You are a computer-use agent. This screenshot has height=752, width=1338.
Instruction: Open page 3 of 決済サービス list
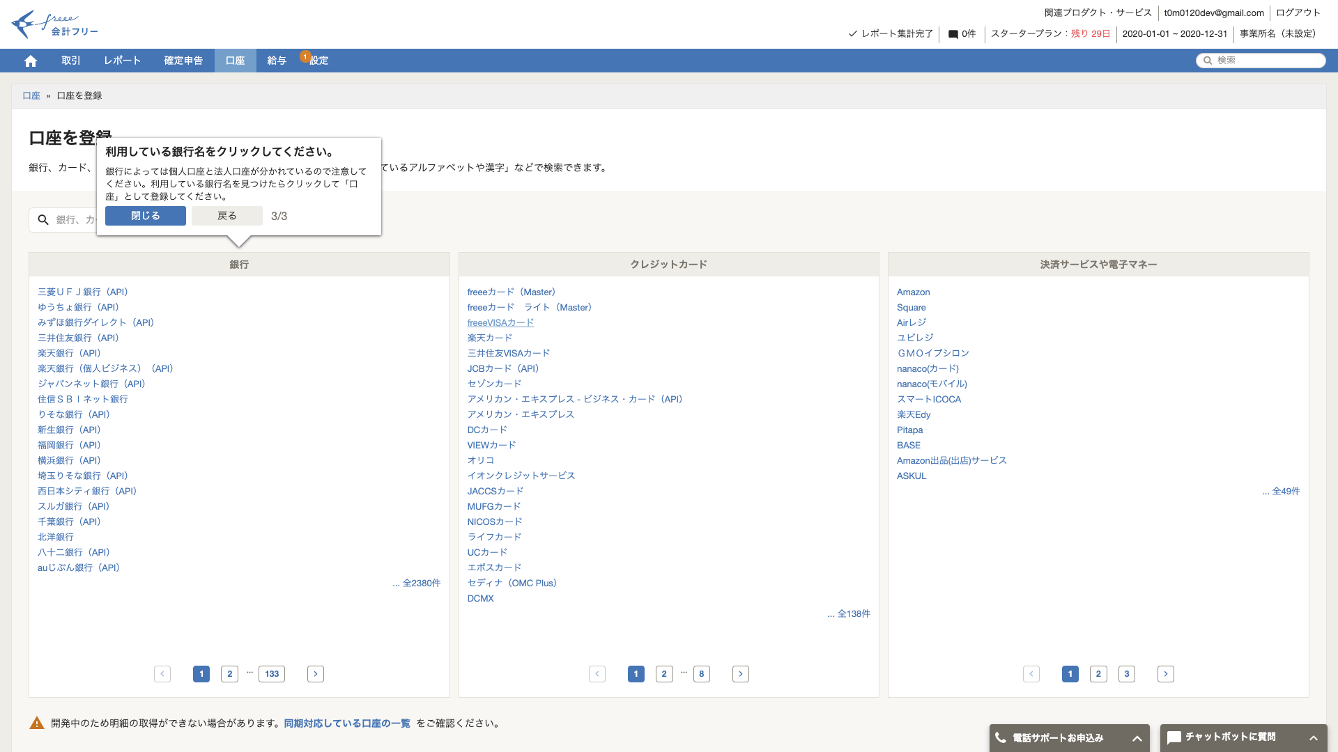pos(1127,674)
